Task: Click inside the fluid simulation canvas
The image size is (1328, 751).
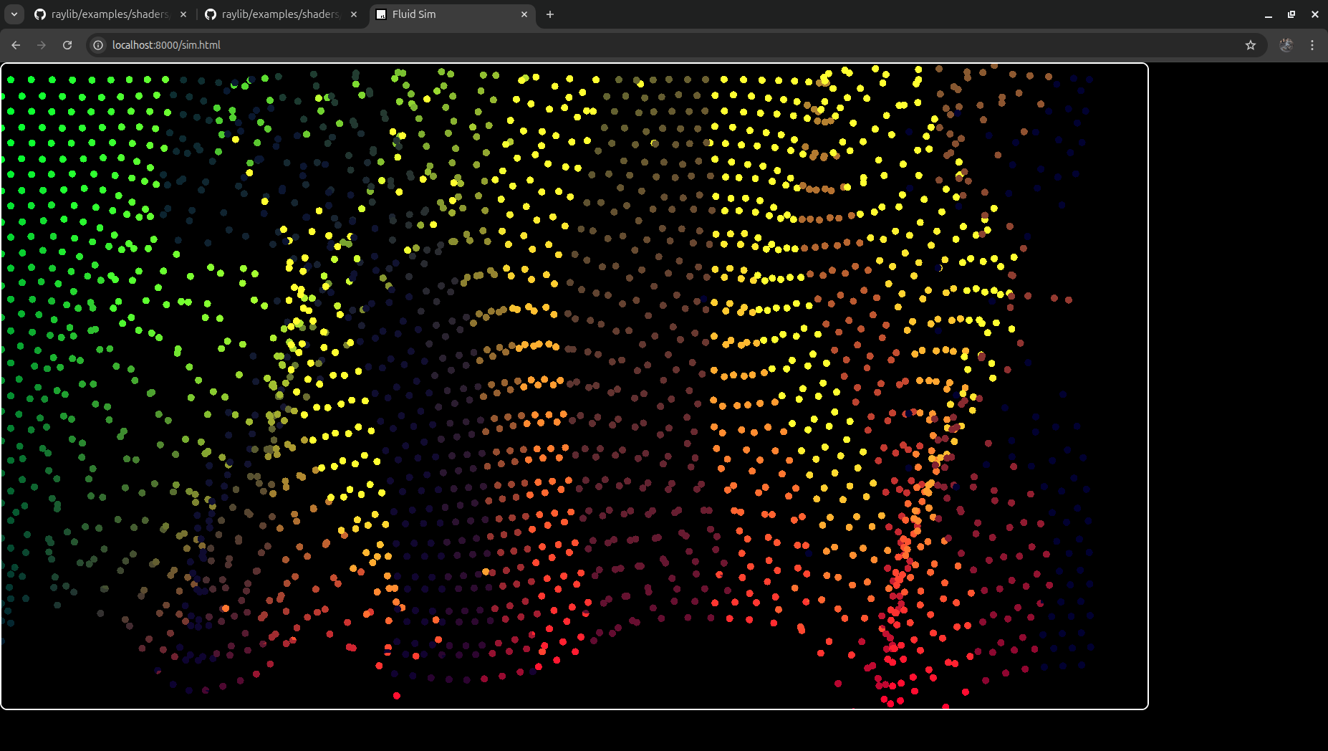Action: pyautogui.click(x=574, y=386)
